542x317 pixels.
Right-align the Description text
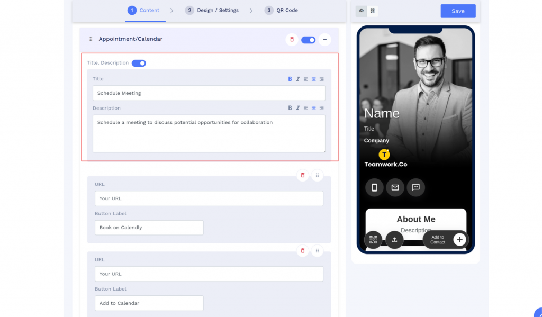tap(322, 108)
